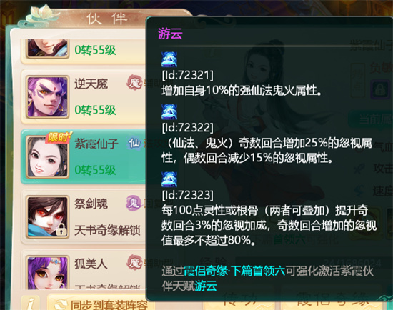Click the info 'i' button at bottom left
The width and height of the screenshot is (393, 310).
pyautogui.click(x=31, y=304)
